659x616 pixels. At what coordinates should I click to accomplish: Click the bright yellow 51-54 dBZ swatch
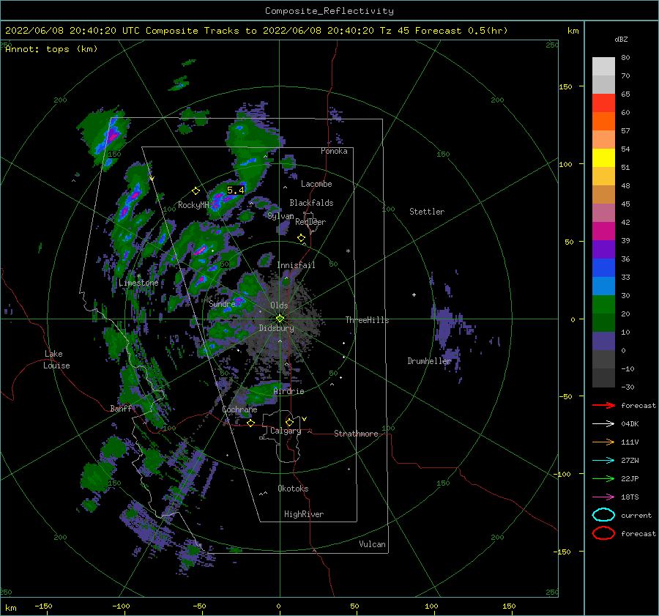tap(603, 157)
